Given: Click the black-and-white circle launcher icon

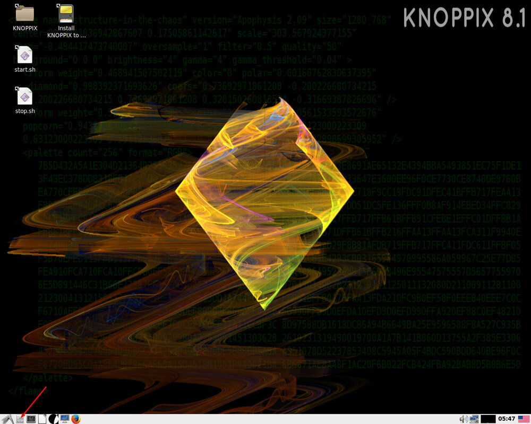Looking at the screenshot, I should 53,419.
